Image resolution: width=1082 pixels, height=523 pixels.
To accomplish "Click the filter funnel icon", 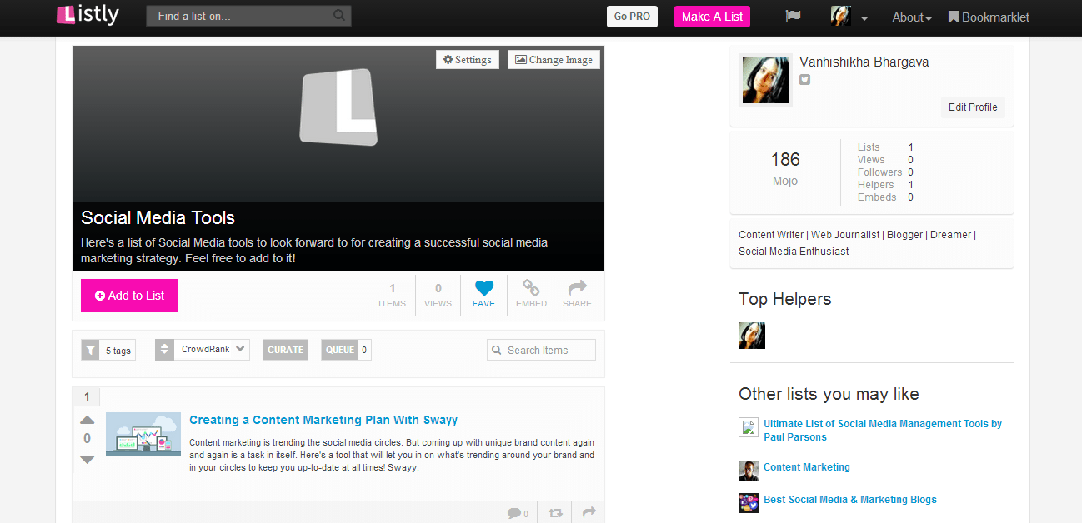I will click(90, 350).
